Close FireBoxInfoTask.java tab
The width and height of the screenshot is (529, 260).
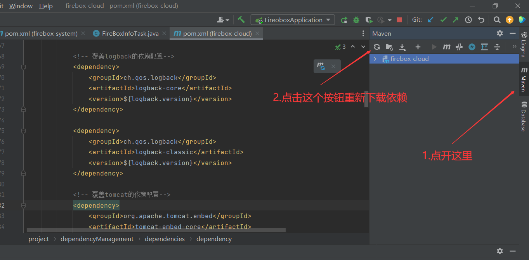point(164,33)
